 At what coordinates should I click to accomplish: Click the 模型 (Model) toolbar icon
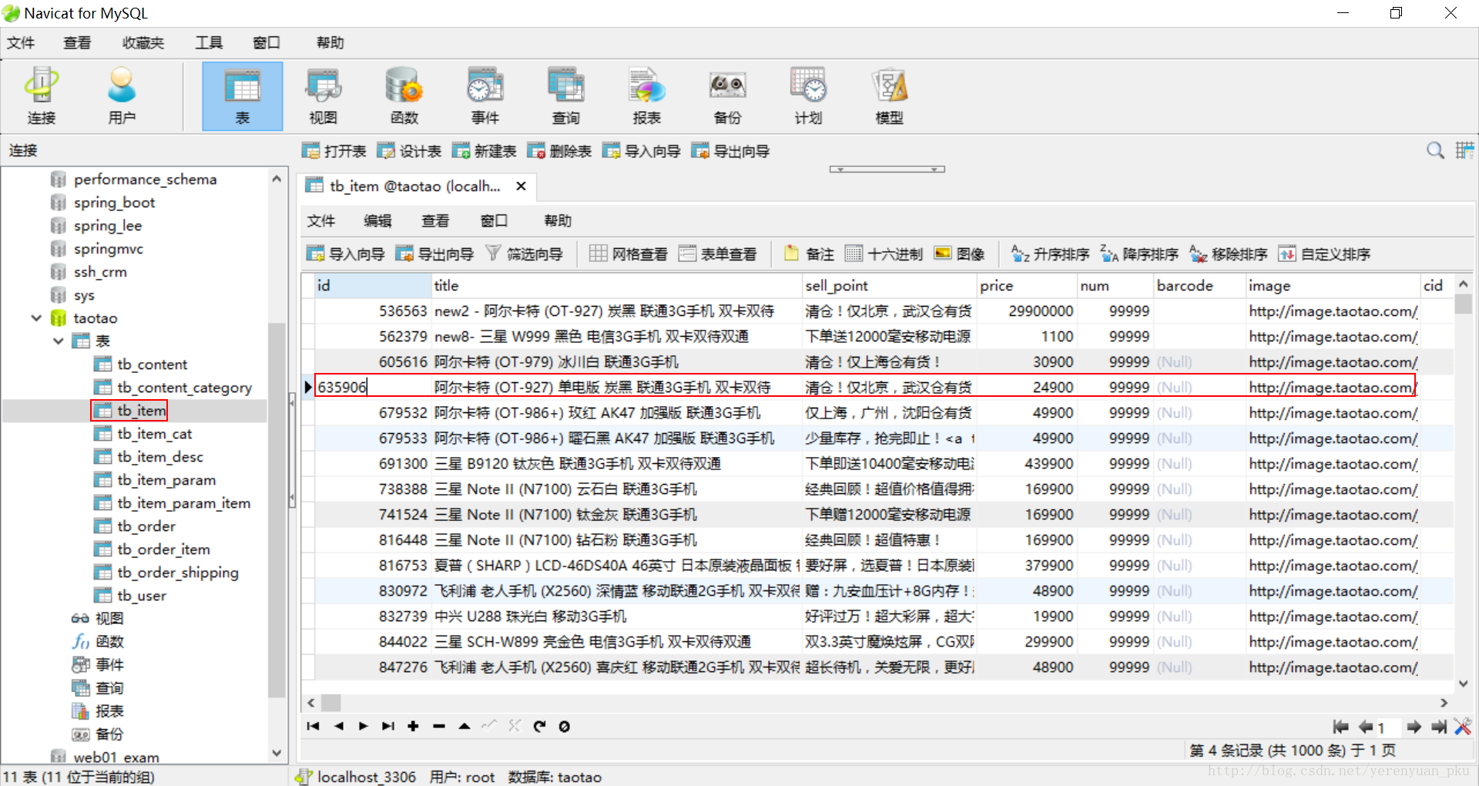point(890,96)
